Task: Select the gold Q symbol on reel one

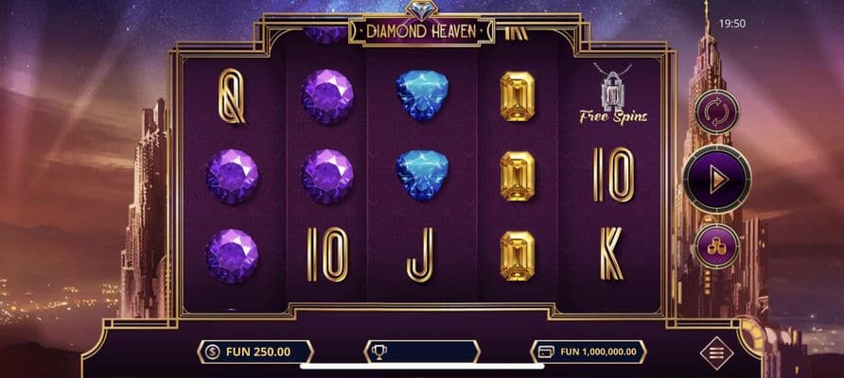Action: [x=232, y=96]
